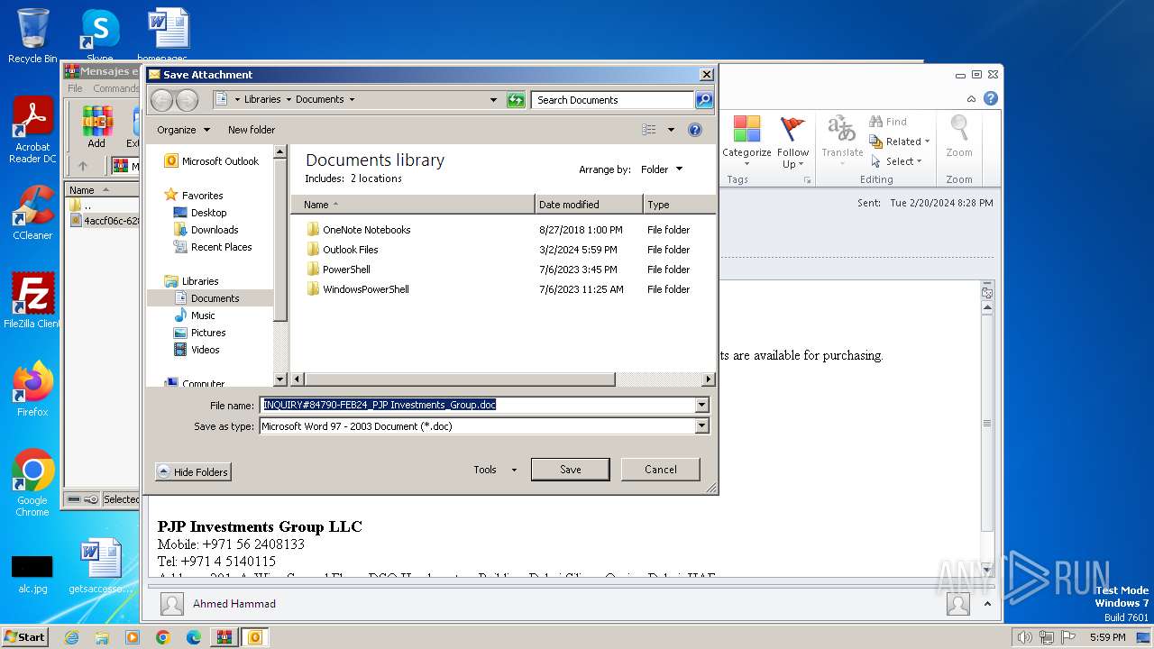The height and width of the screenshot is (649, 1154).
Task: Expand the address bar history dropdown
Action: tap(493, 100)
